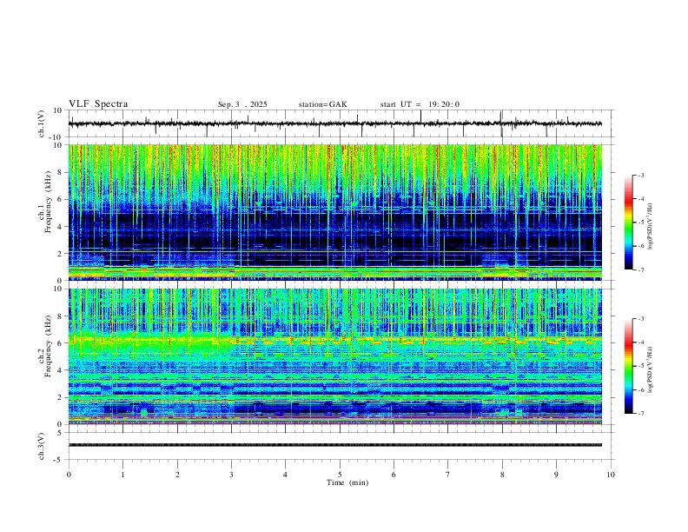This screenshot has height=532, width=688.
Task: Click the "-3" tick on ch.2 color bar
Action: 640,319
